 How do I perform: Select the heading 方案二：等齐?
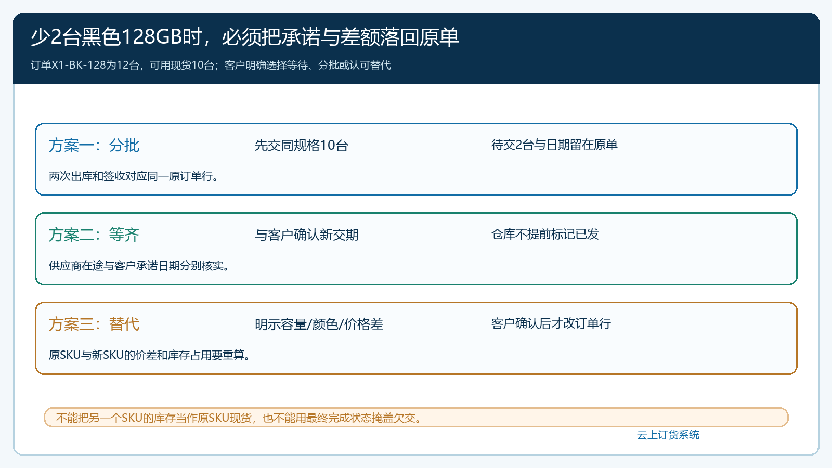94,235
